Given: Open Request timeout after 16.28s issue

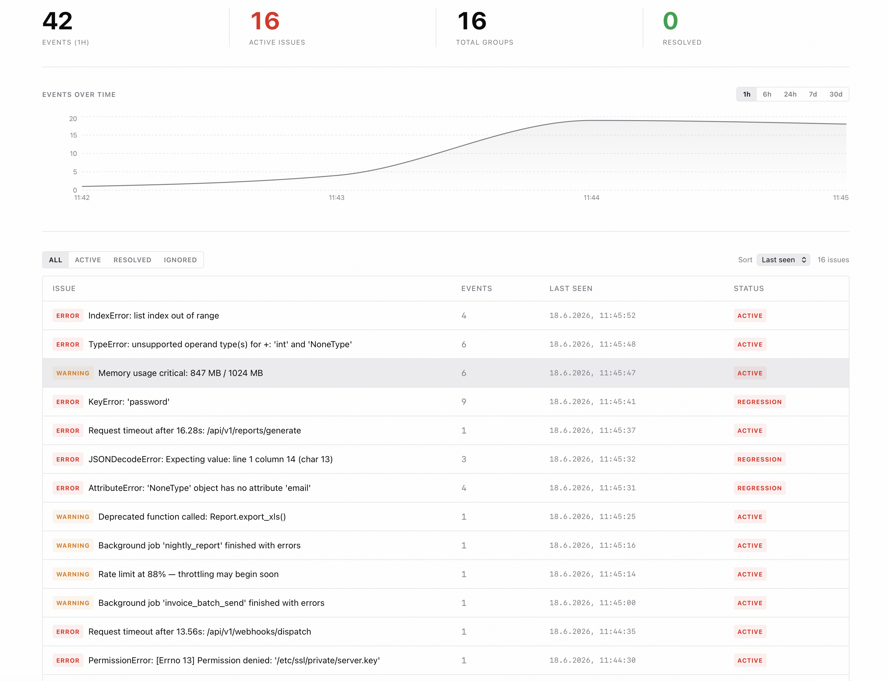Looking at the screenshot, I should (446, 430).
